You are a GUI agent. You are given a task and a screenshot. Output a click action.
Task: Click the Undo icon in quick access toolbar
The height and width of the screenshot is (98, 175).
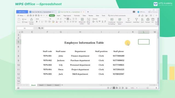(x=41, y=16)
